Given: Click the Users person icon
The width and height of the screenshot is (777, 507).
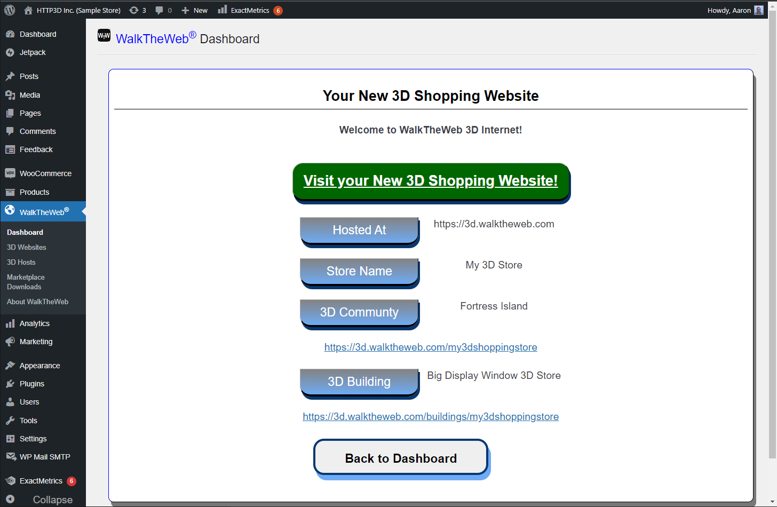Looking at the screenshot, I should (x=10, y=402).
